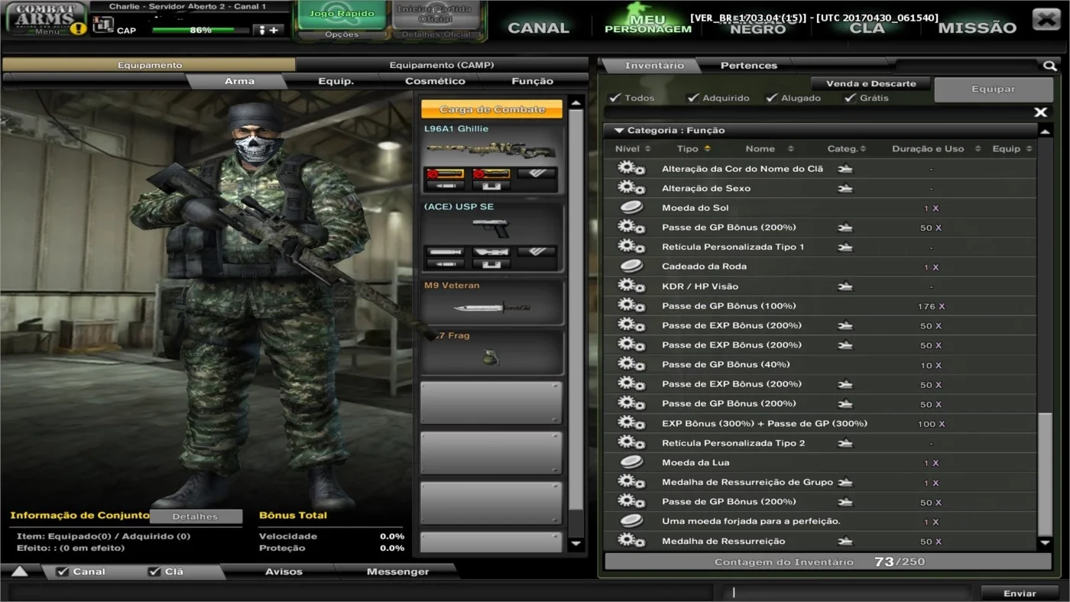
Task: Click the inventory list scrollbar thumb
Action: (x=1046, y=474)
